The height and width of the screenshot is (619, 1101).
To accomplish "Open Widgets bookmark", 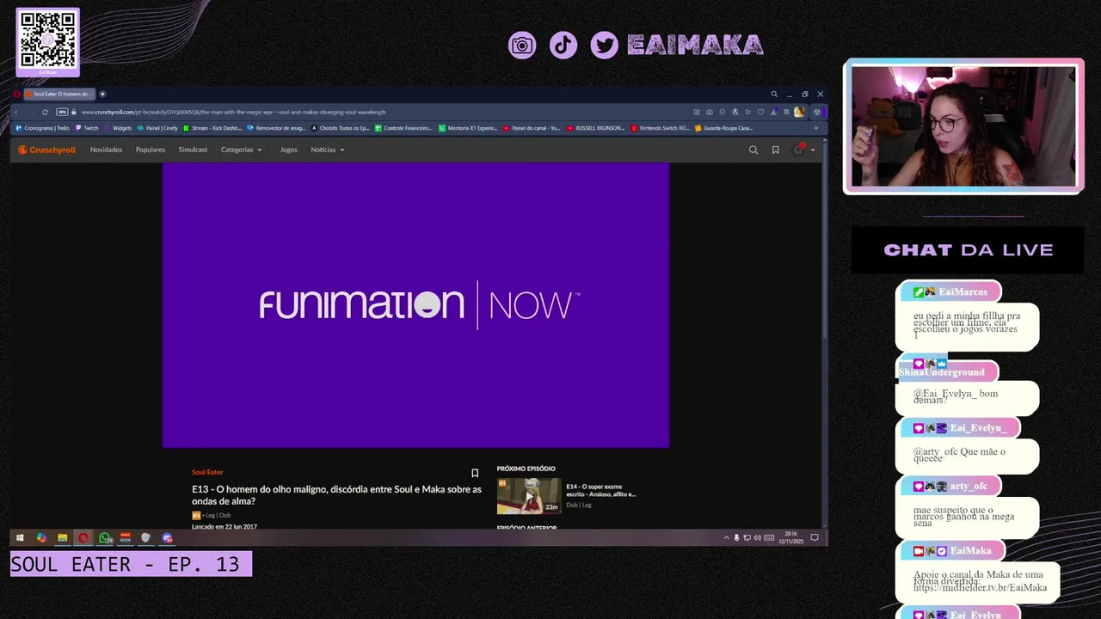I will [x=119, y=128].
